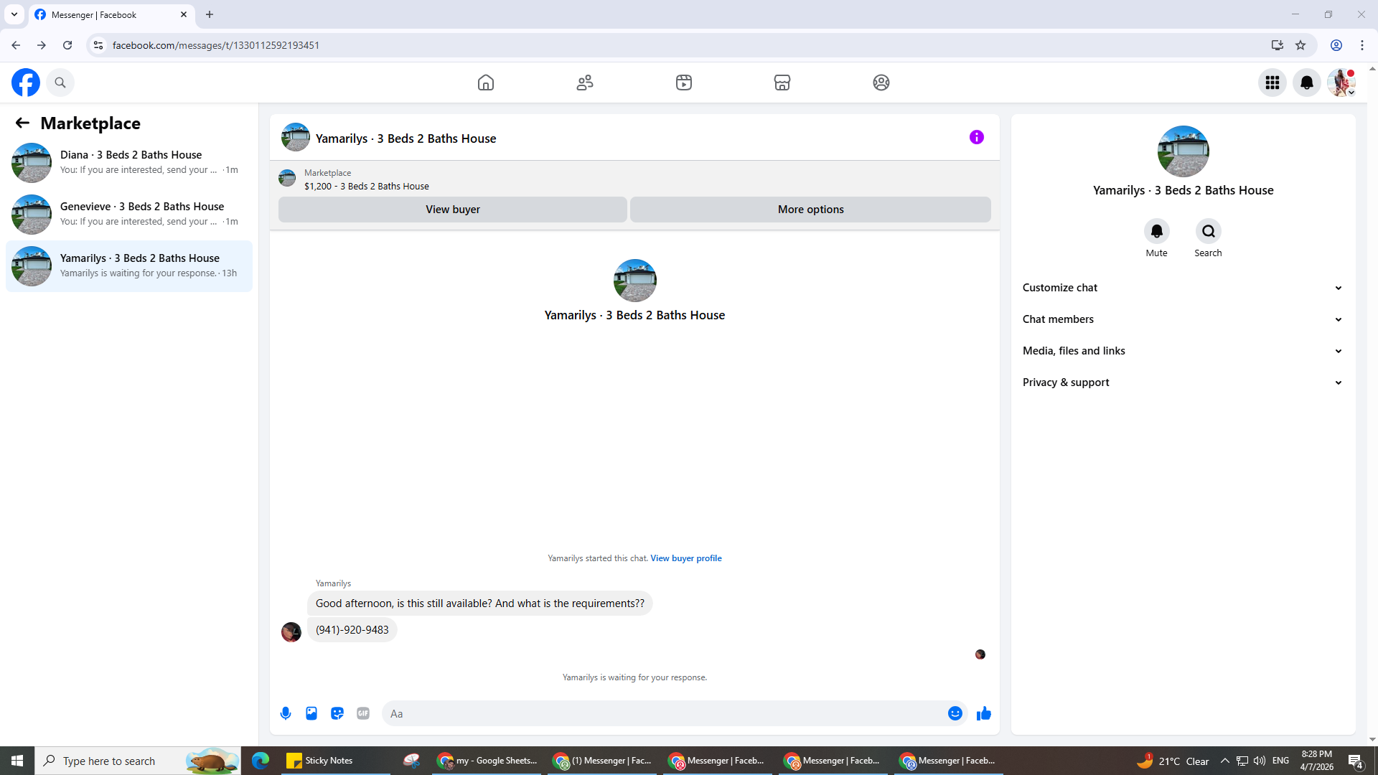Click the voice clip microphone icon
Screen dimensions: 1378x775
tap(286, 713)
